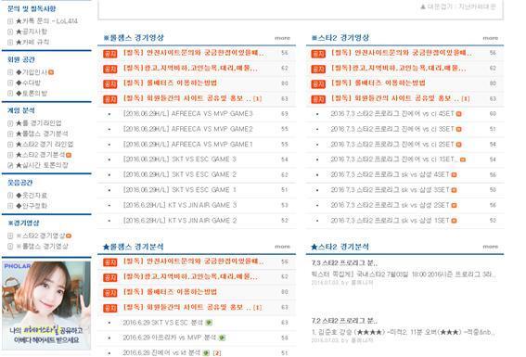
Task: Click board icon left of ★실시간 토론의장
Action: coord(10,165)
